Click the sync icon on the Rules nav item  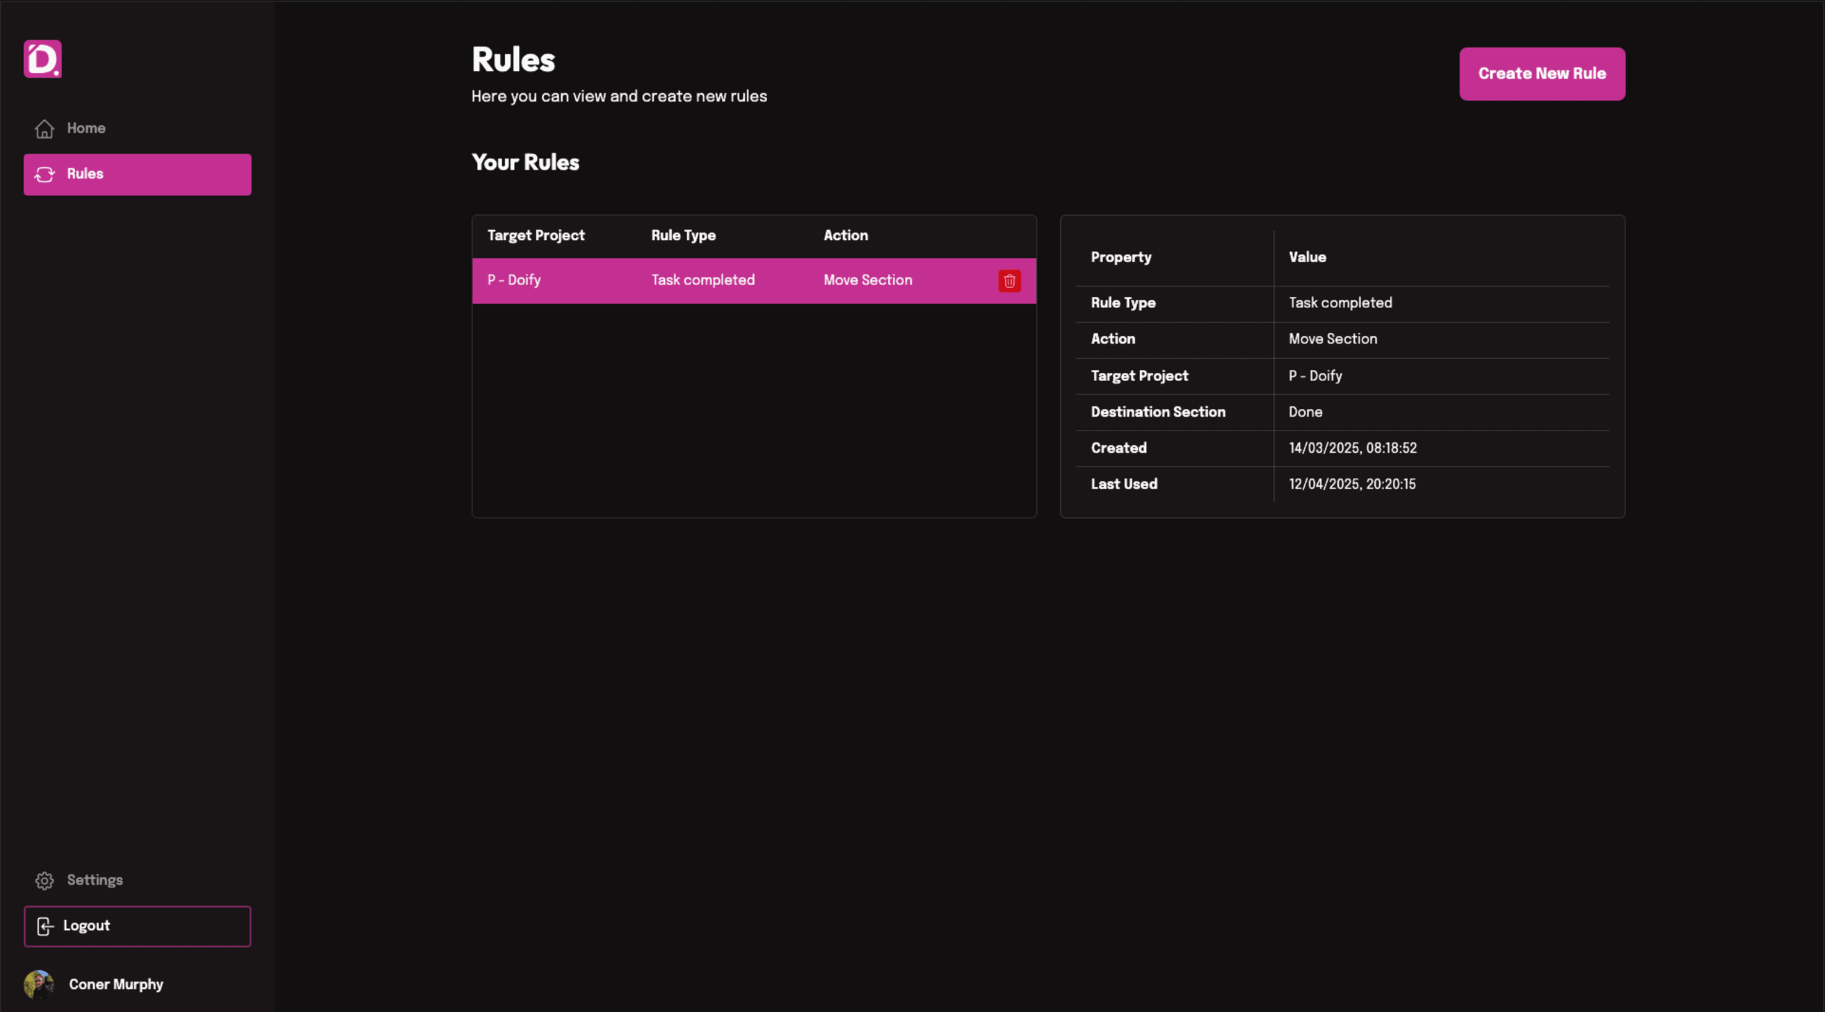tap(45, 174)
